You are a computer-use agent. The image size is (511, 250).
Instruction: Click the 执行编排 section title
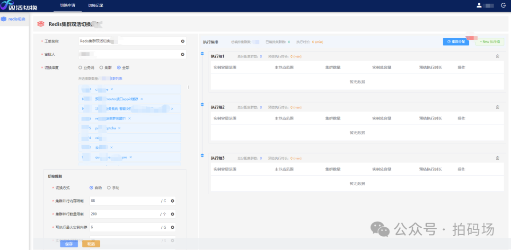tap(211, 42)
